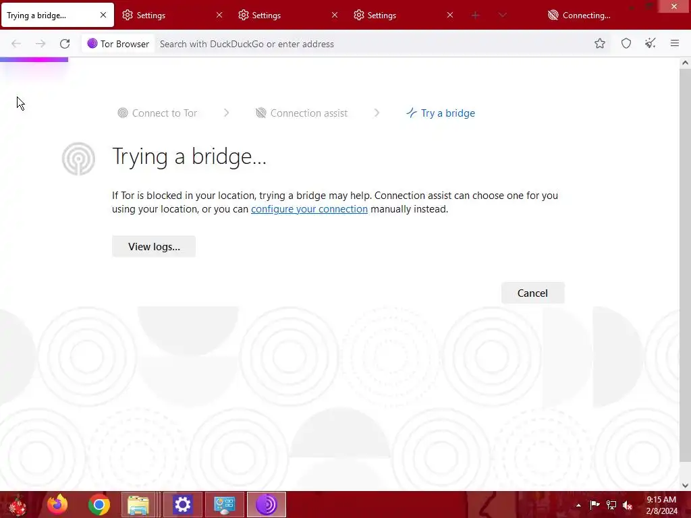Click the Tor Browser taskbar icon

coord(266,505)
